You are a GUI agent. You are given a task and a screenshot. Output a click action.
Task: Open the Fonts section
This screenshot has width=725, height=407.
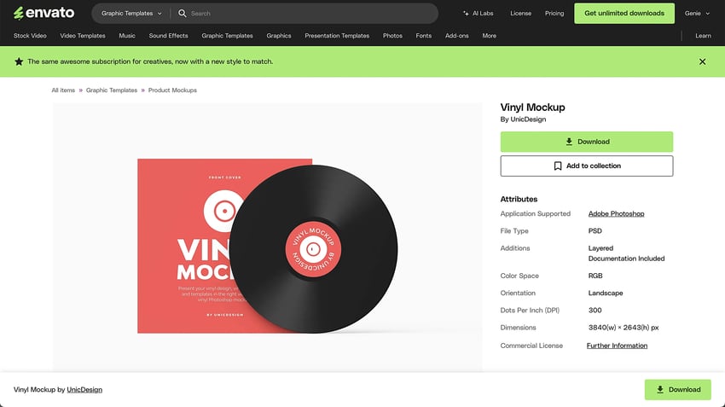point(424,36)
